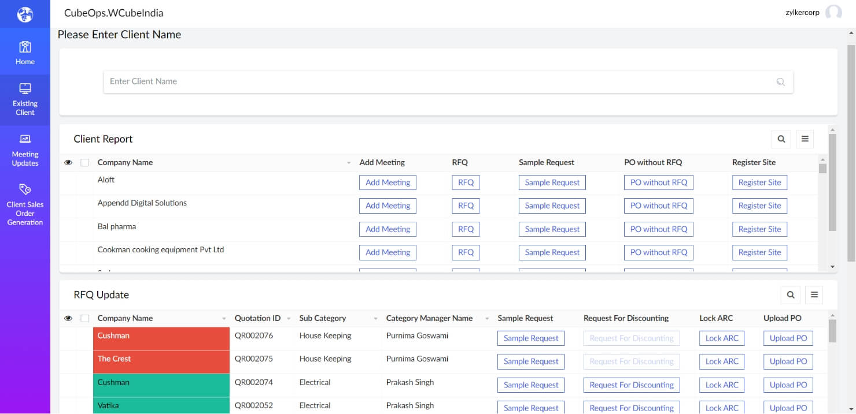Click Add Meeting for Aloft
The height and width of the screenshot is (414, 856).
[x=388, y=182]
